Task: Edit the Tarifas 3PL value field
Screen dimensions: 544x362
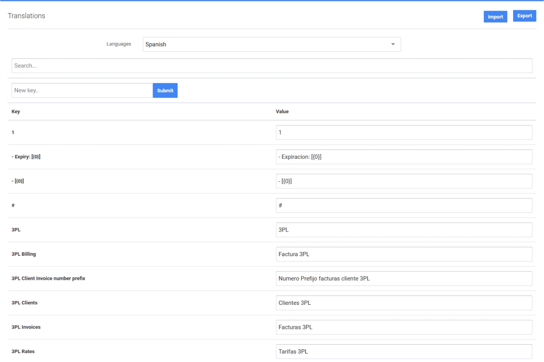Action: [x=404, y=351]
